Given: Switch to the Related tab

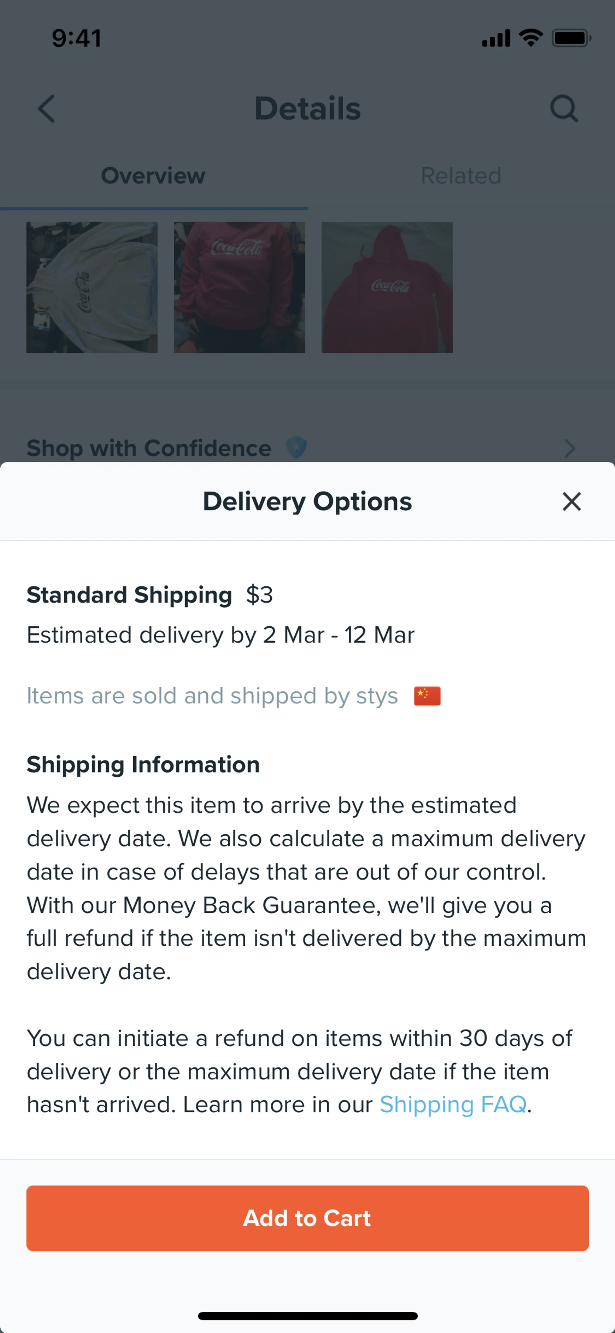Looking at the screenshot, I should pyautogui.click(x=461, y=176).
